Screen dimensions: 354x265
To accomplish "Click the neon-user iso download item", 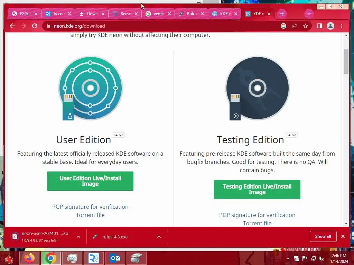I will (41, 237).
